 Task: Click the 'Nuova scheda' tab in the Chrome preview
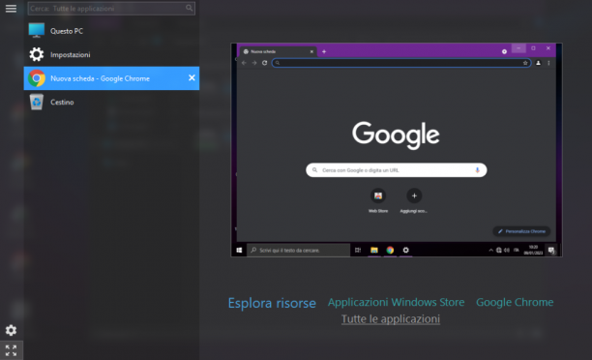(x=279, y=51)
